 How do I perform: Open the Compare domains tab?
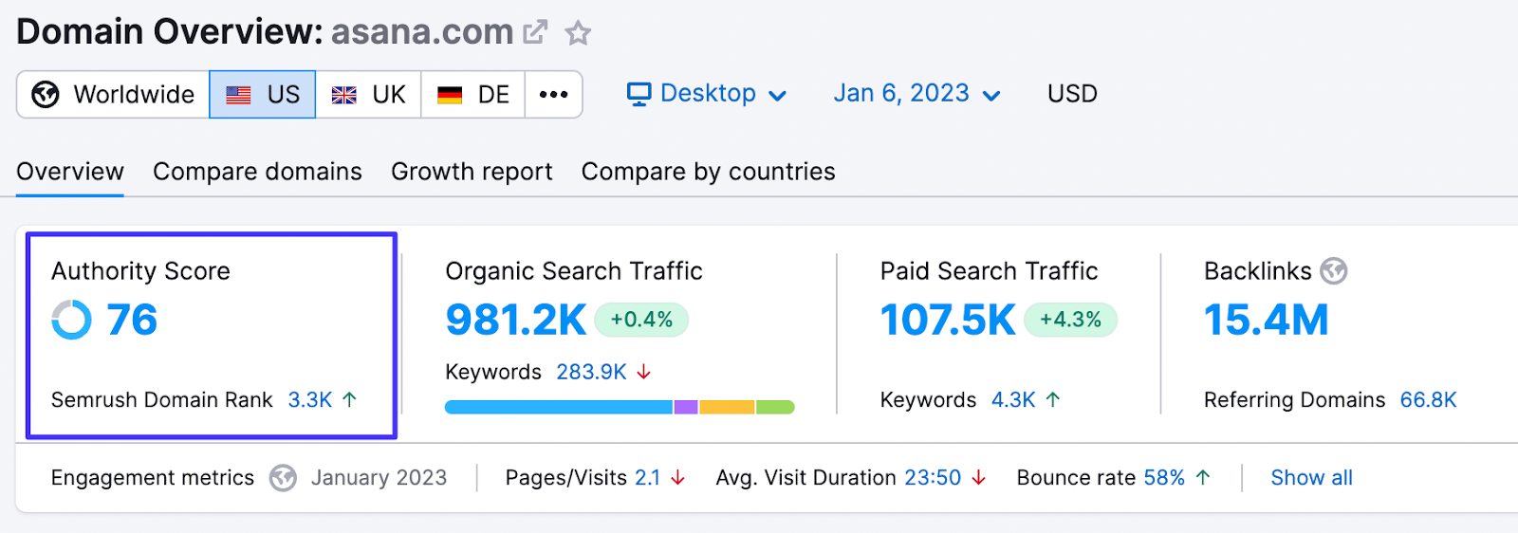[x=257, y=172]
